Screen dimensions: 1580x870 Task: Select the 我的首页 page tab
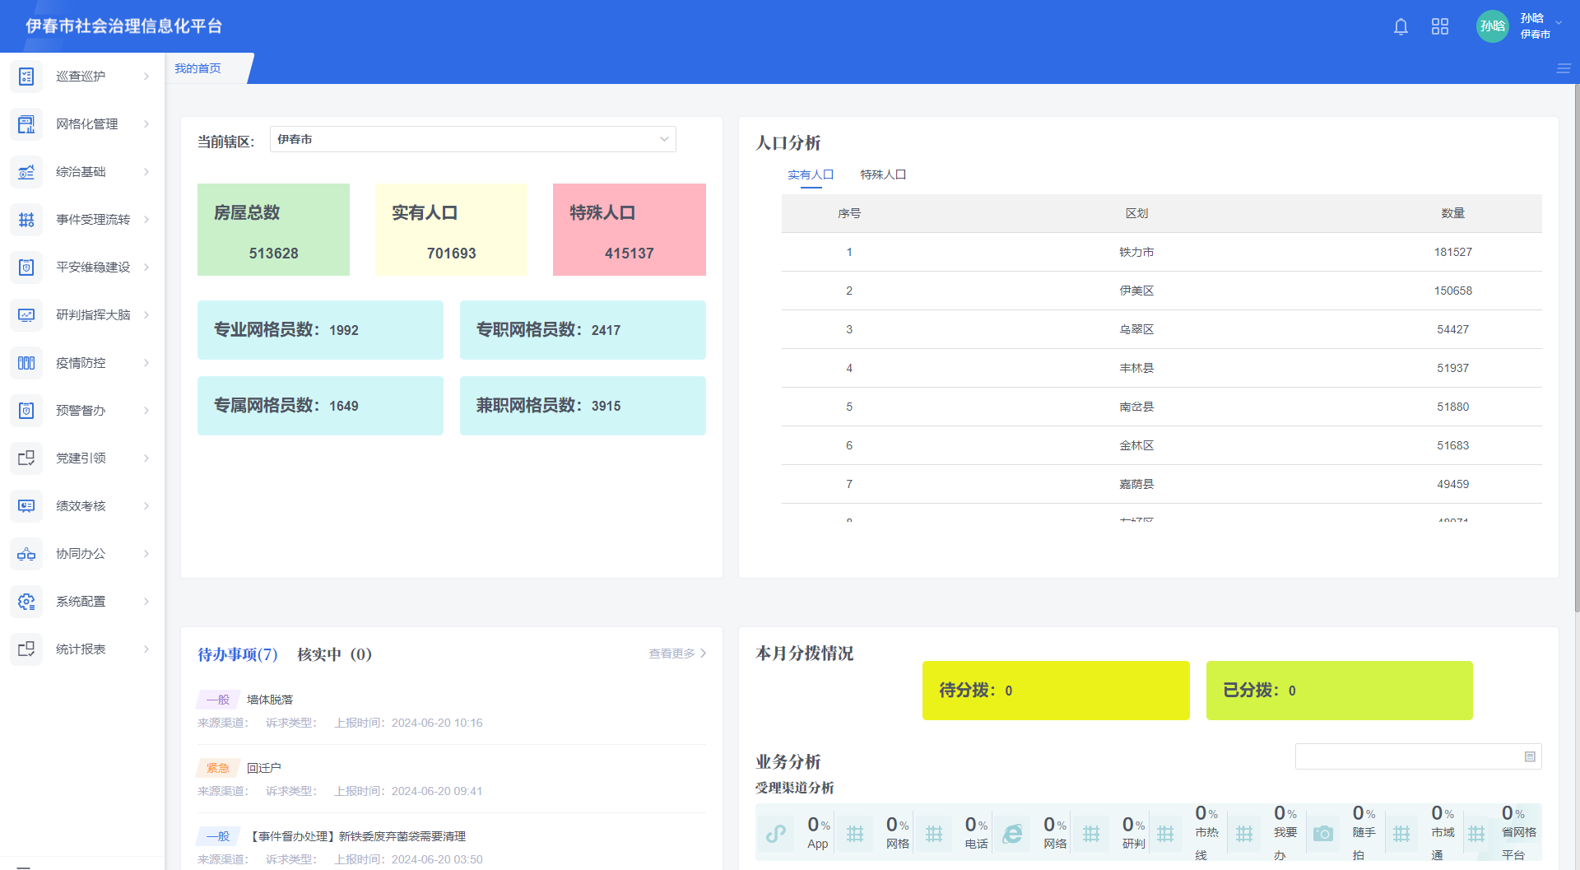[198, 68]
